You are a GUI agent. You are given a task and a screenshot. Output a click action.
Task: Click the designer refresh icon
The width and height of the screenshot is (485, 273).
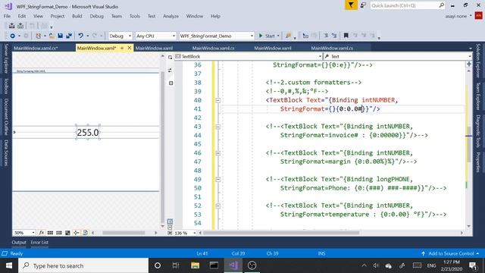(x=85, y=233)
